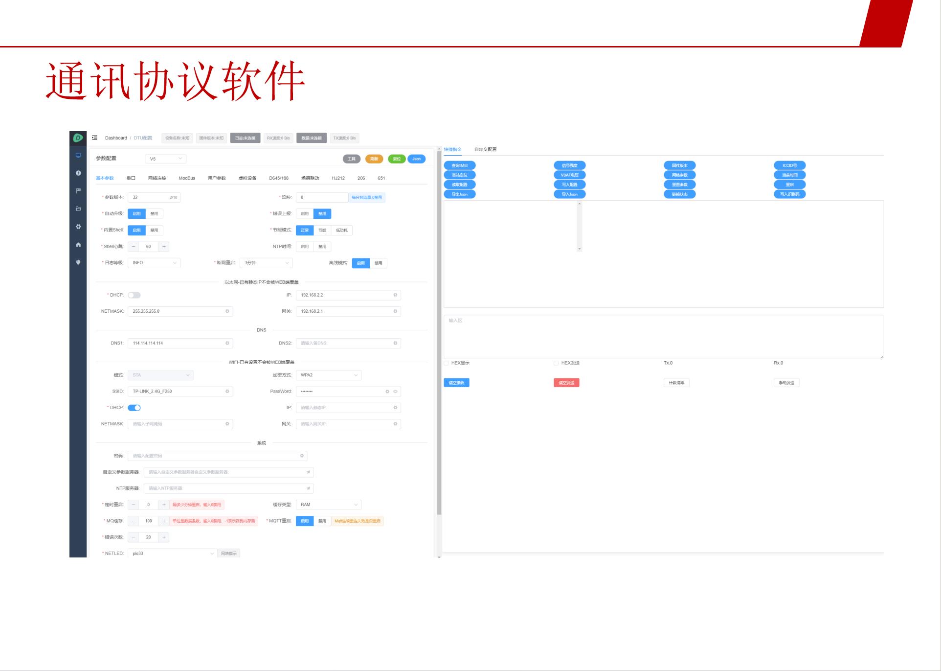Screen dimensions: 941x671
Task: Open the folder icon in sidebar
Action: (x=78, y=209)
